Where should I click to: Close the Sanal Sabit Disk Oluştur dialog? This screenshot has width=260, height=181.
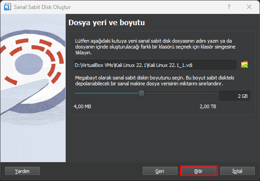pyautogui.click(x=249, y=7)
